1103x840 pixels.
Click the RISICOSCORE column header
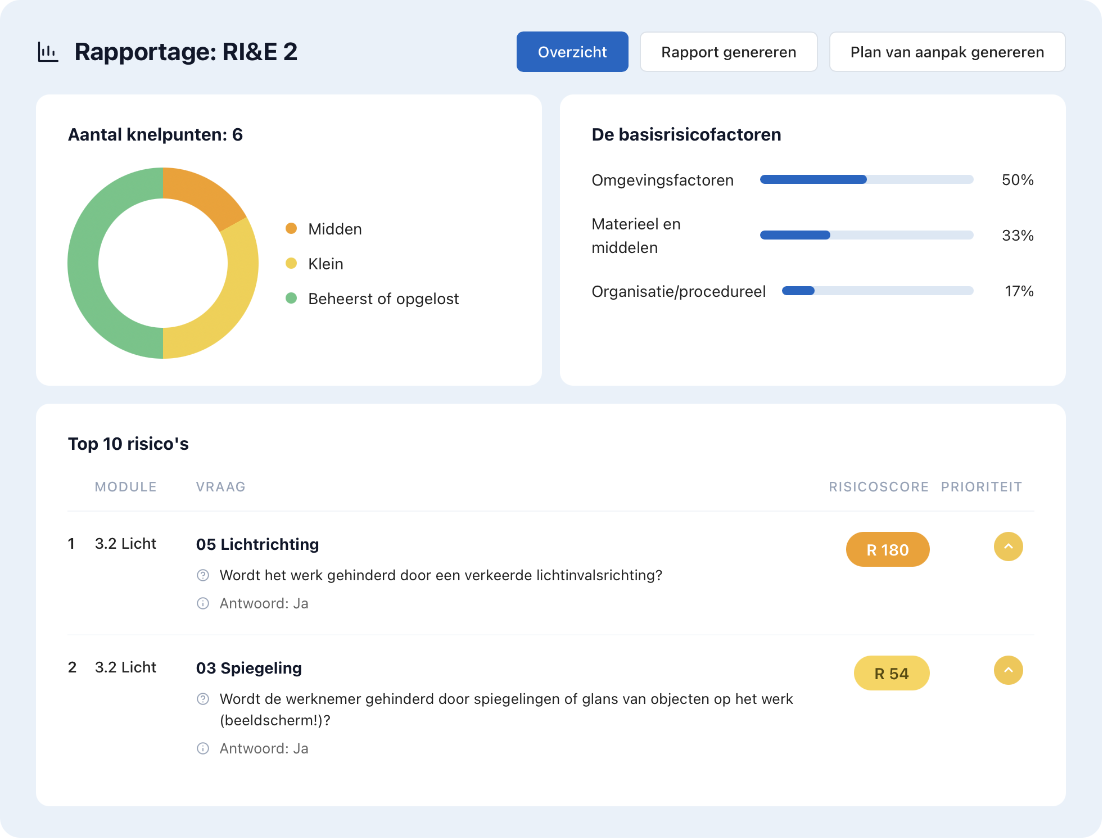coord(879,487)
